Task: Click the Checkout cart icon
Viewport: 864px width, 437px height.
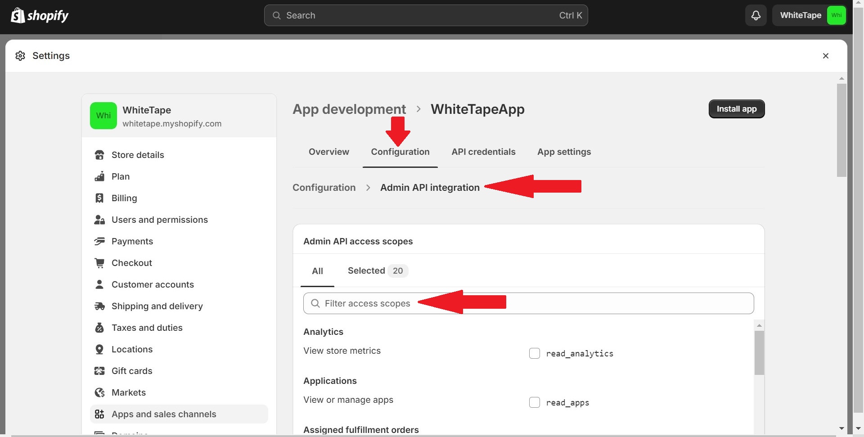Action: click(99, 263)
